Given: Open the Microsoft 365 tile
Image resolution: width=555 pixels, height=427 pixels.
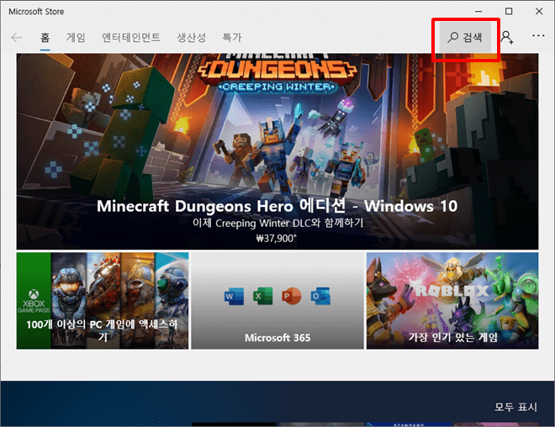Looking at the screenshot, I should coord(277,301).
